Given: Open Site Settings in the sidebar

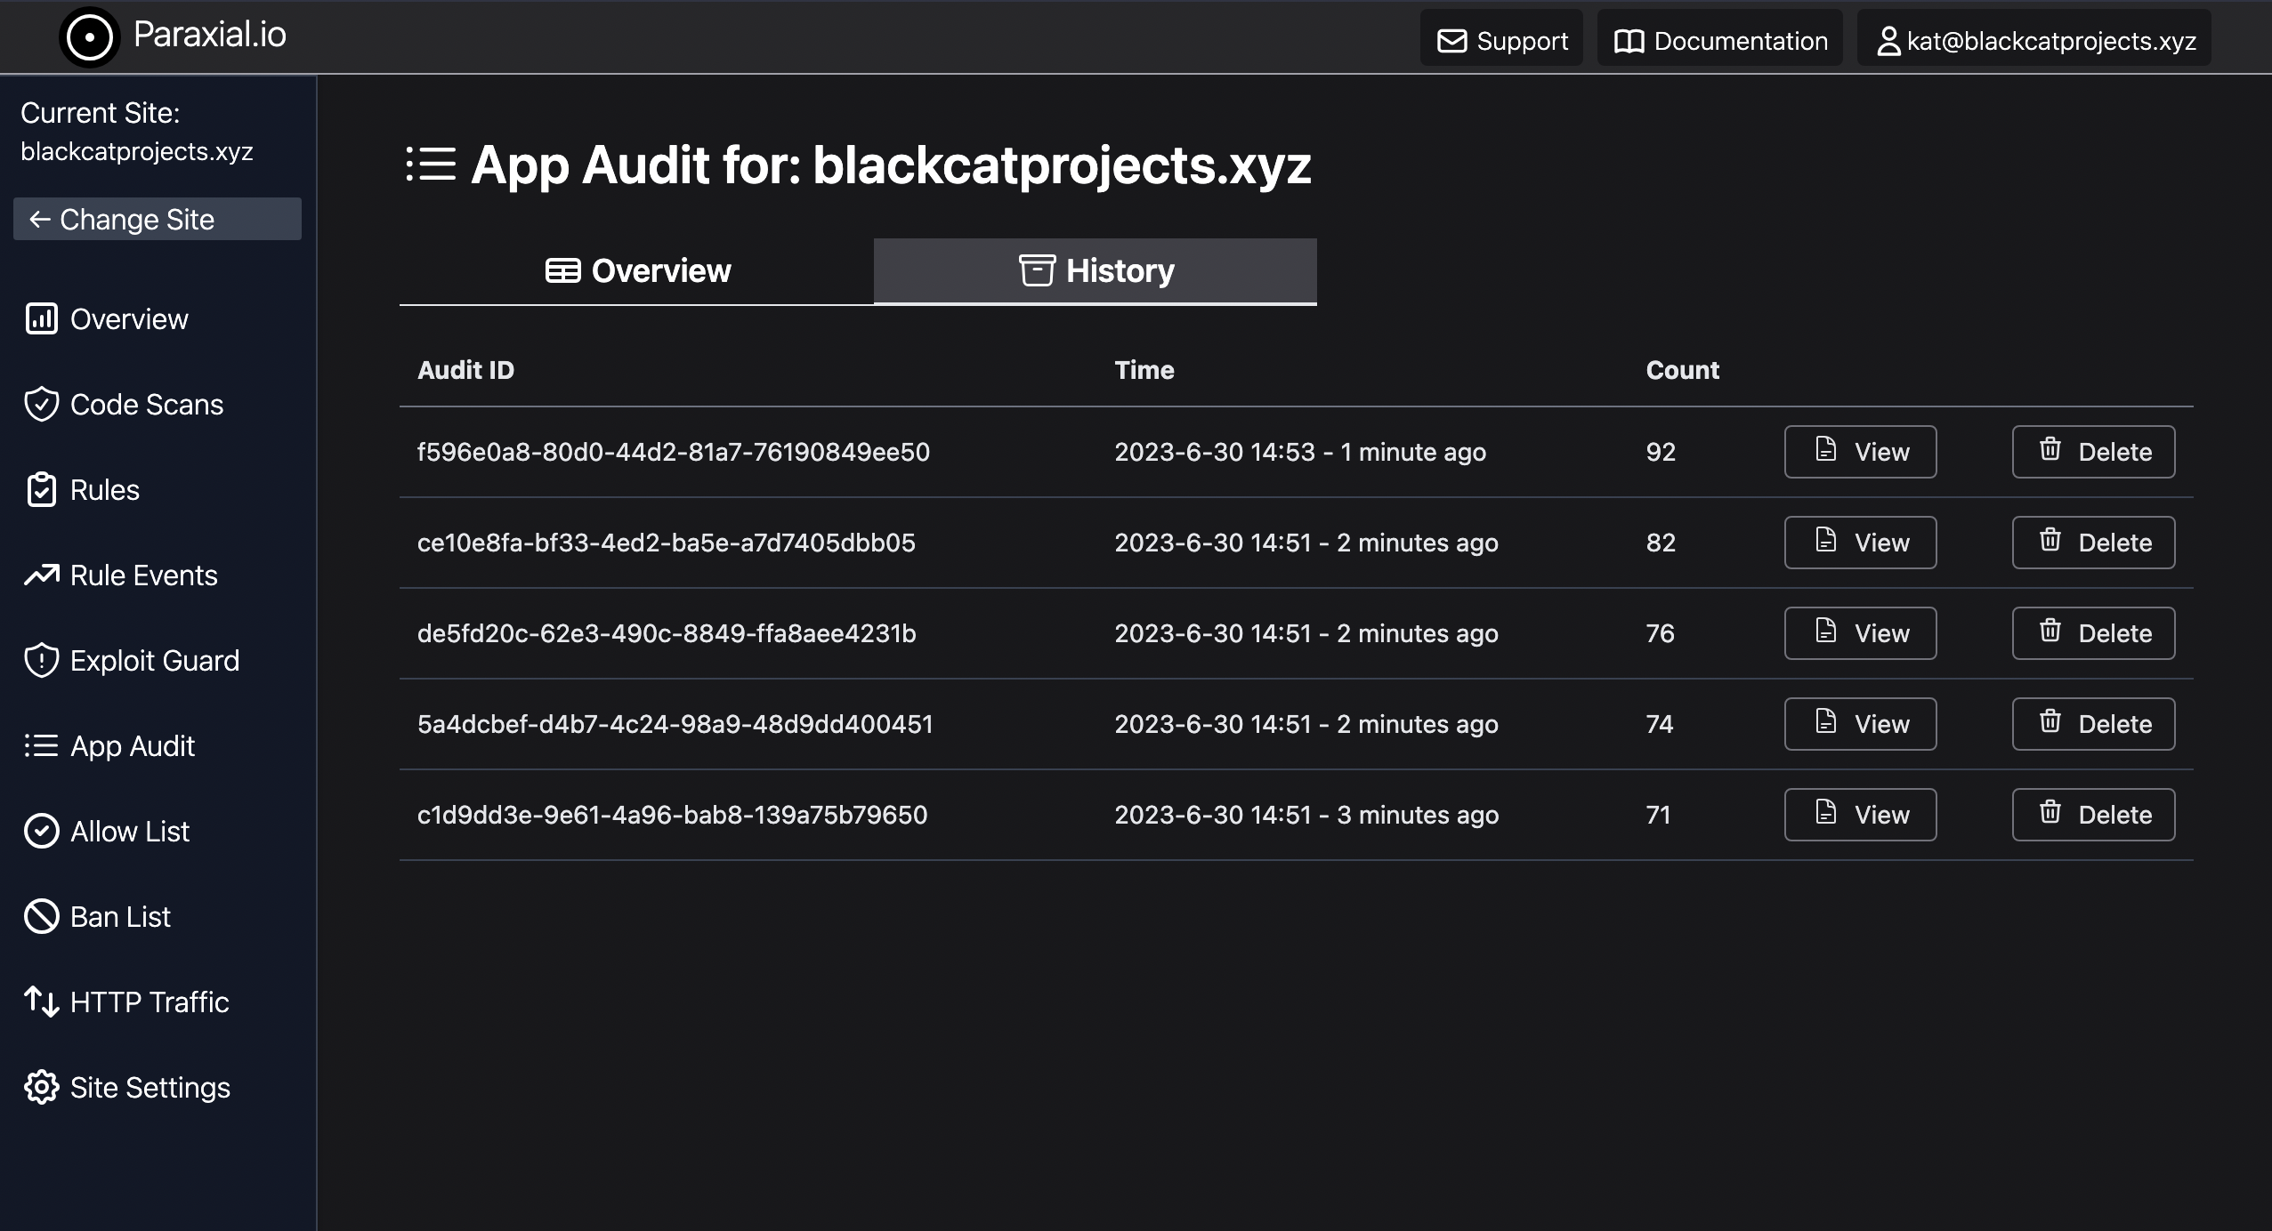Looking at the screenshot, I should pyautogui.click(x=127, y=1088).
